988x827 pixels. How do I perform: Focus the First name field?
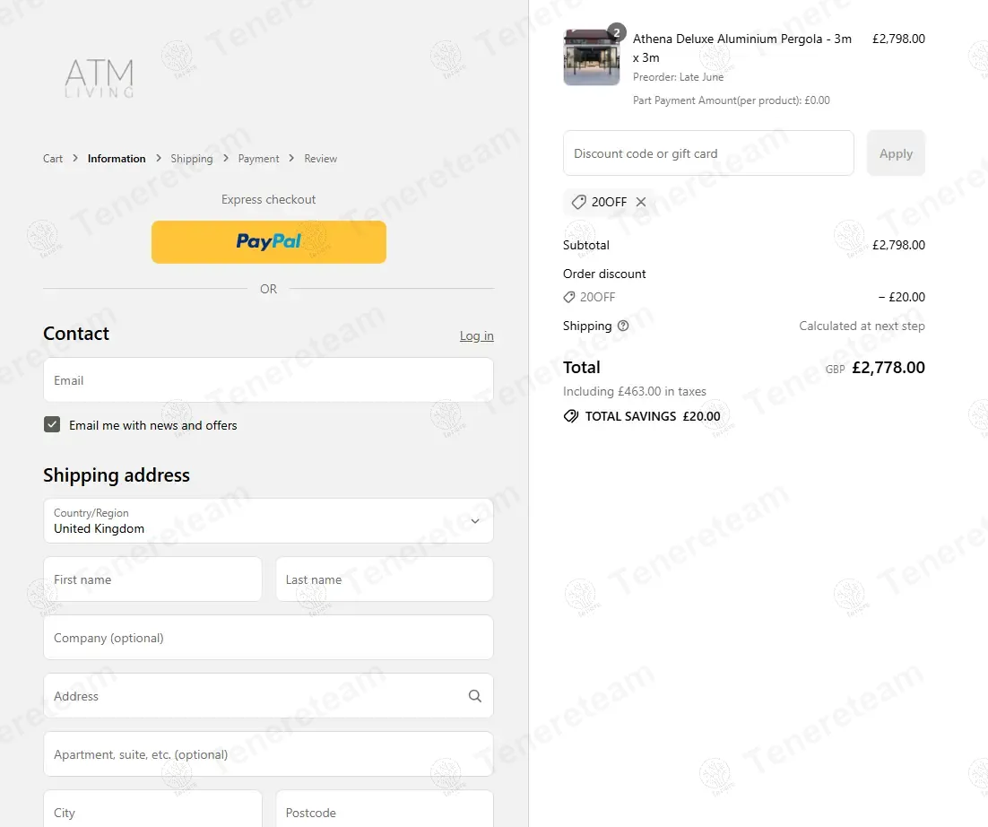pyautogui.click(x=152, y=579)
